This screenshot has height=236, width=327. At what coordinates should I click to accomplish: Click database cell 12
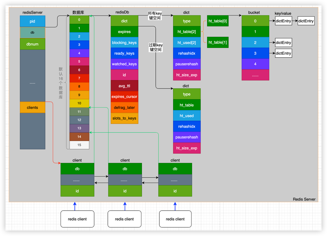(79, 120)
